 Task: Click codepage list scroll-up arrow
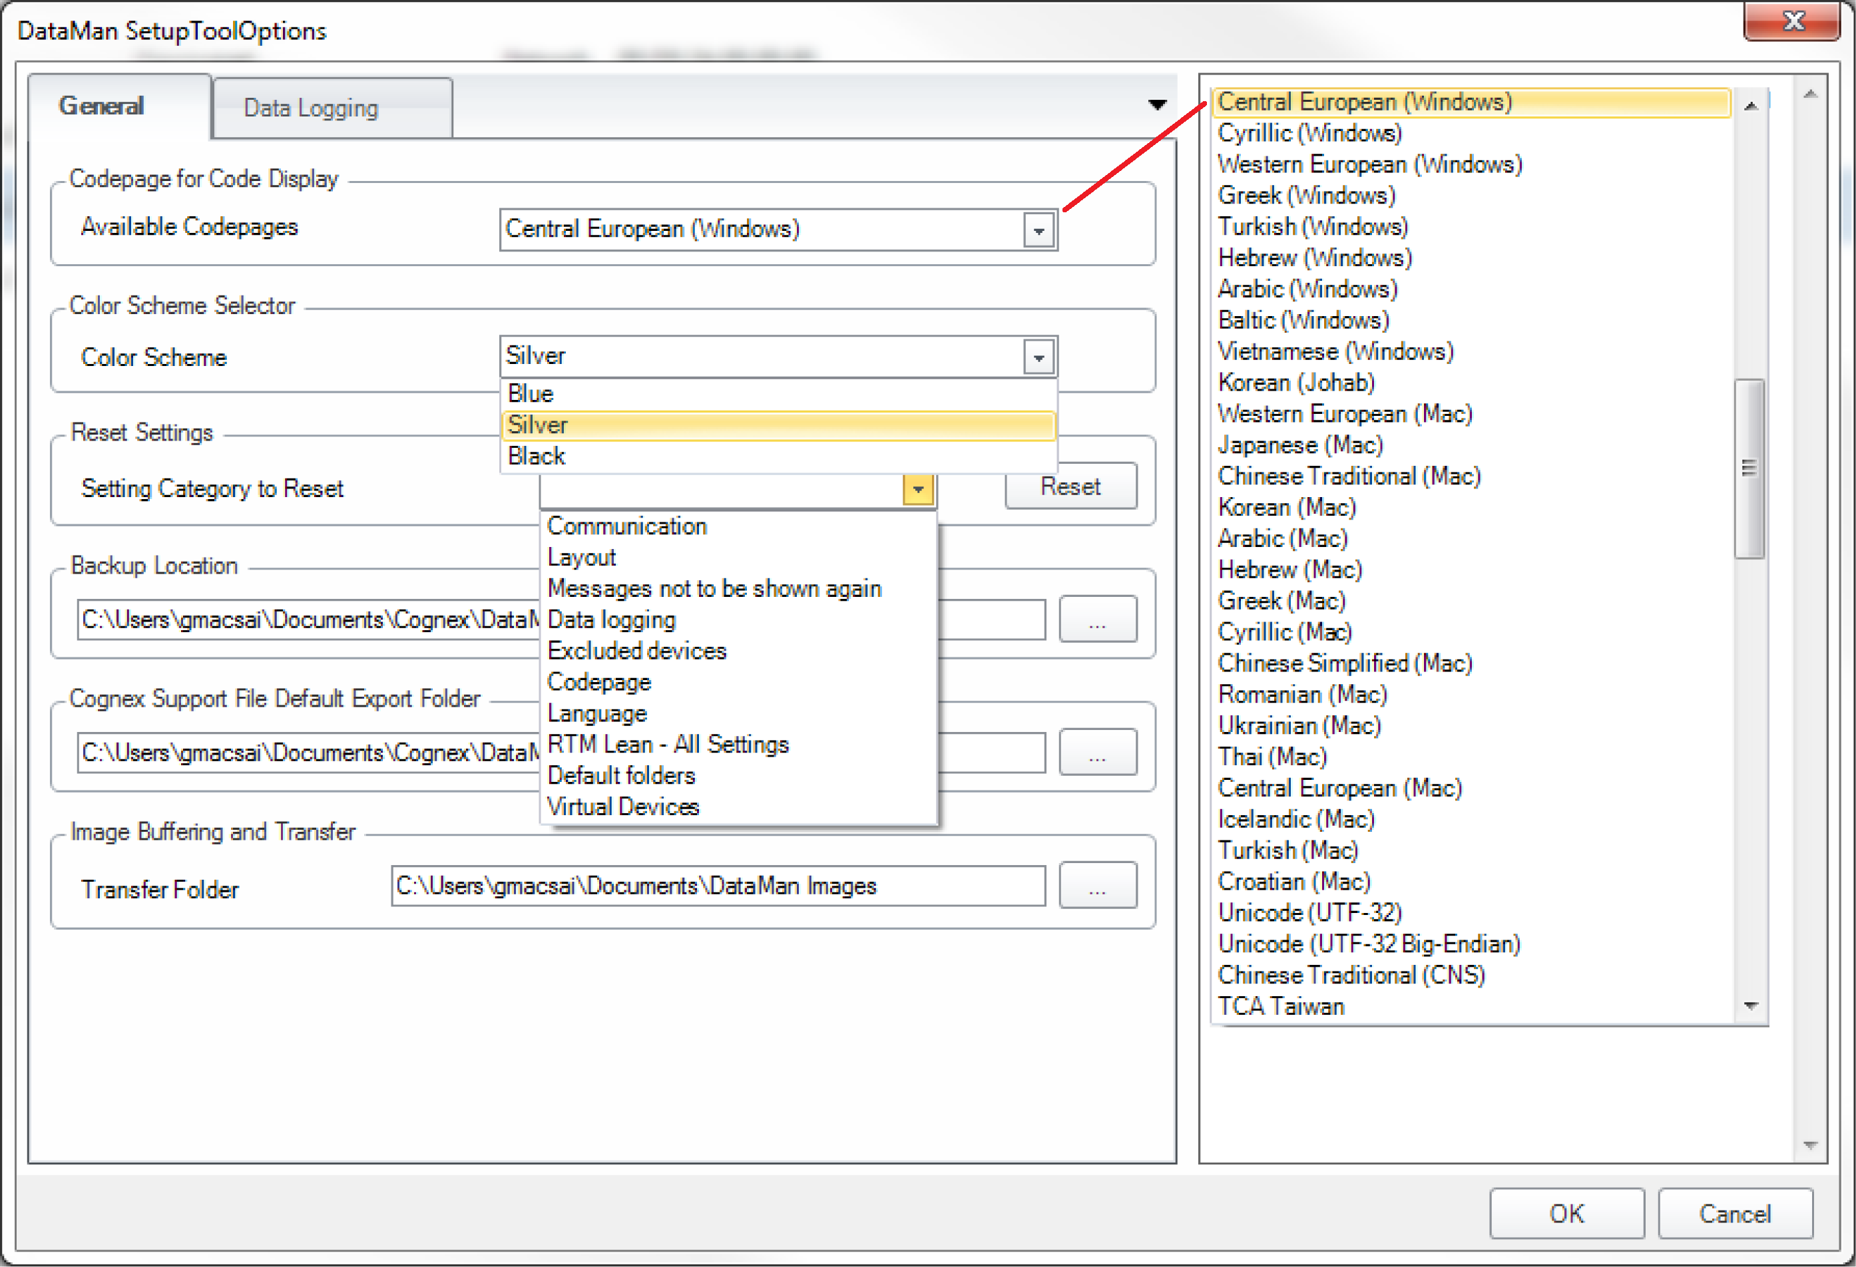tap(1751, 106)
